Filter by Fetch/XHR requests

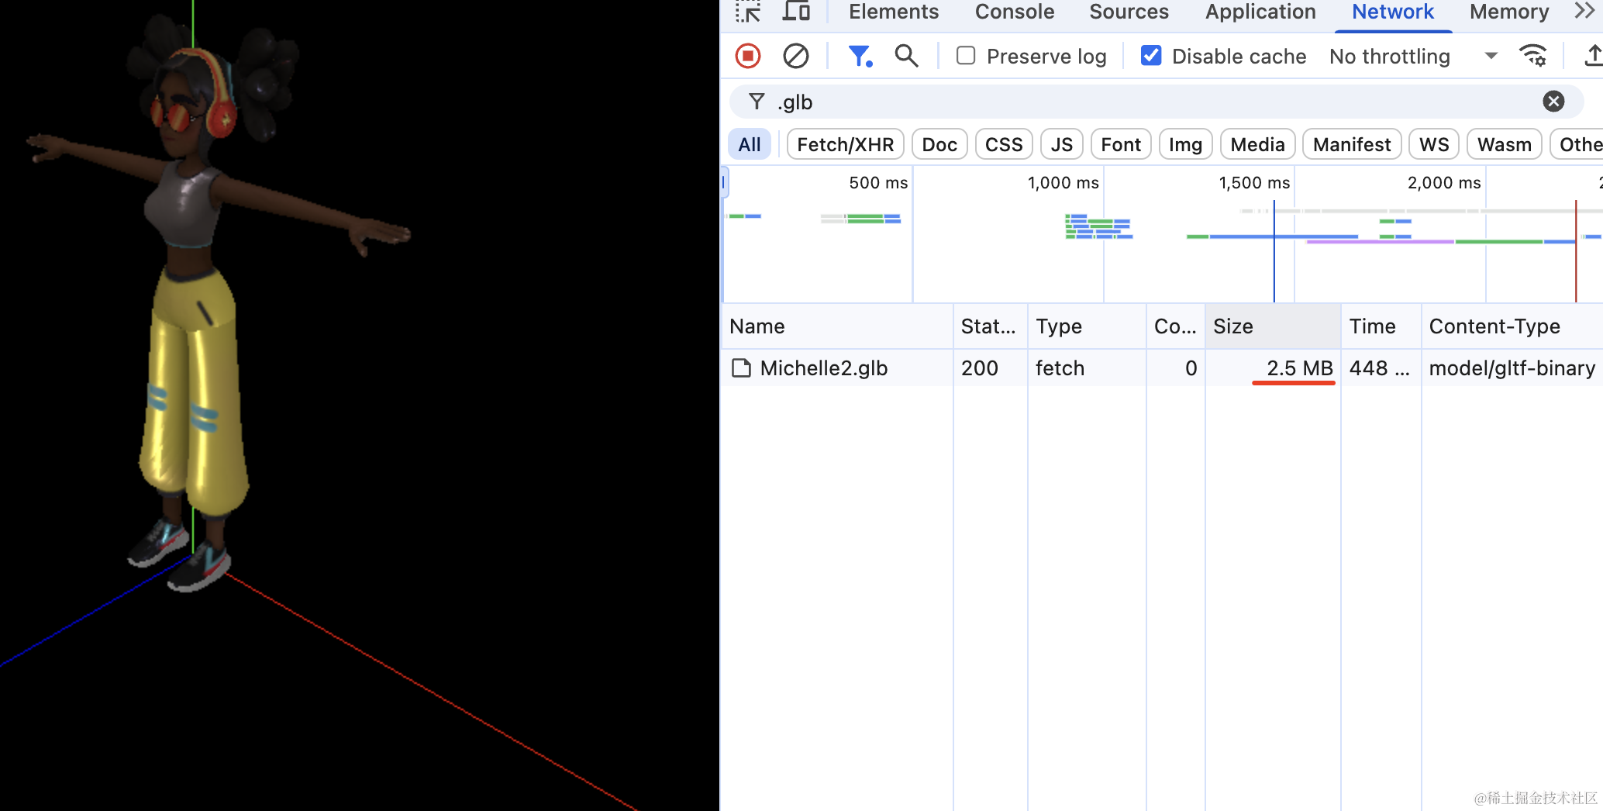click(x=845, y=144)
